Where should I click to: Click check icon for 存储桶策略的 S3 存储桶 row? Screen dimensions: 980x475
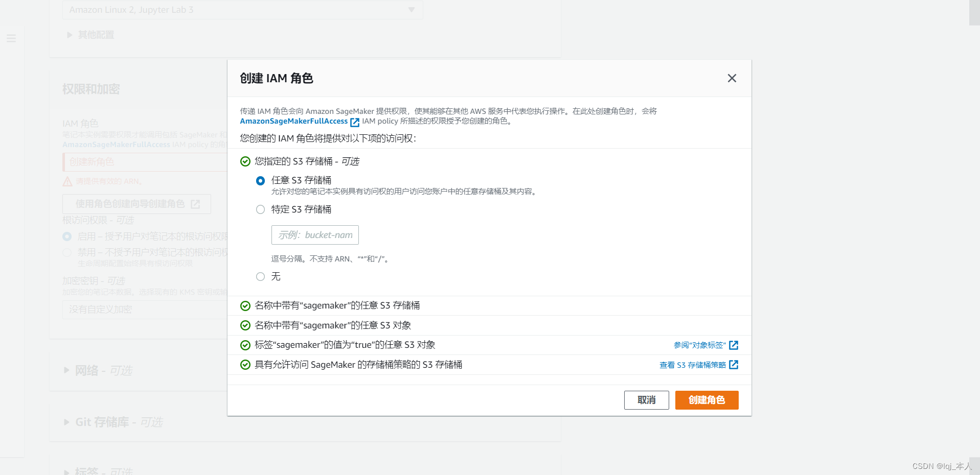point(245,365)
